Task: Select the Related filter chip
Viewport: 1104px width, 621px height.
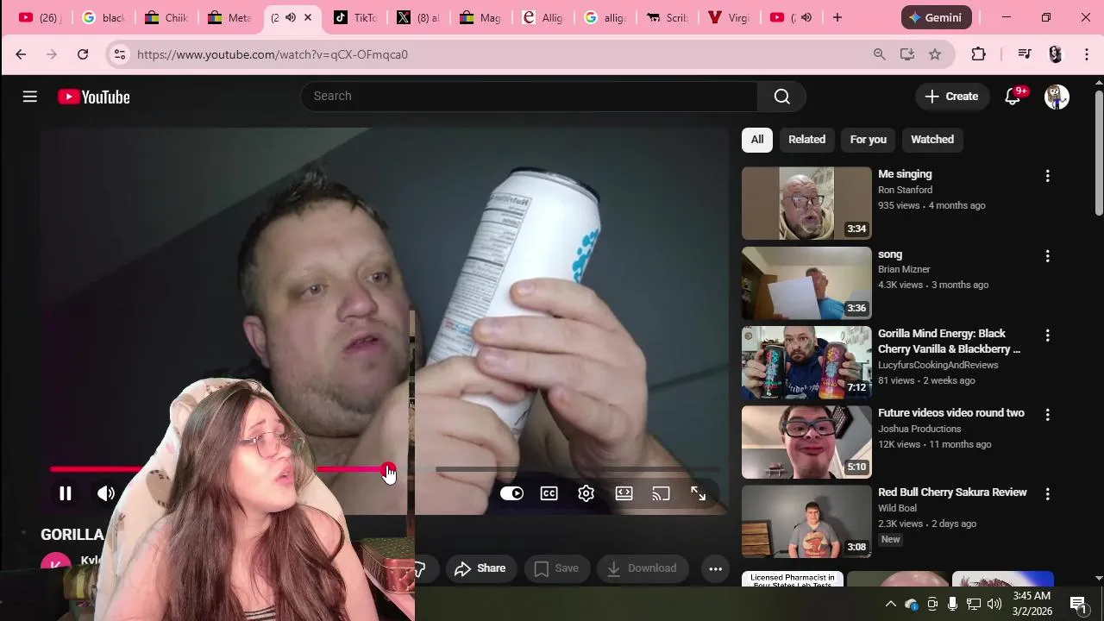Action: (806, 140)
